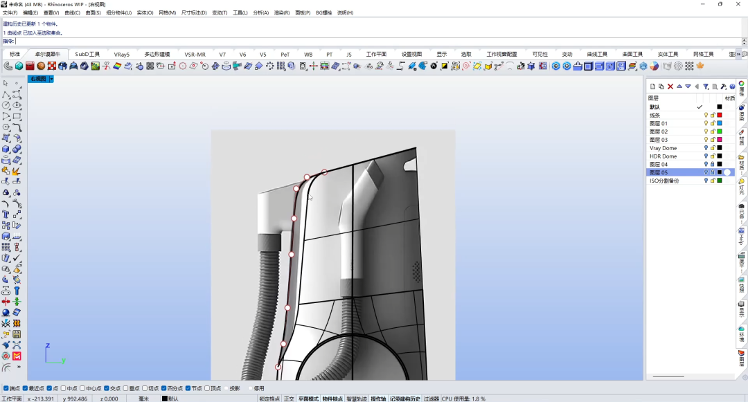Move layer down with the down triangle icon
748x402 pixels.
coord(688,86)
